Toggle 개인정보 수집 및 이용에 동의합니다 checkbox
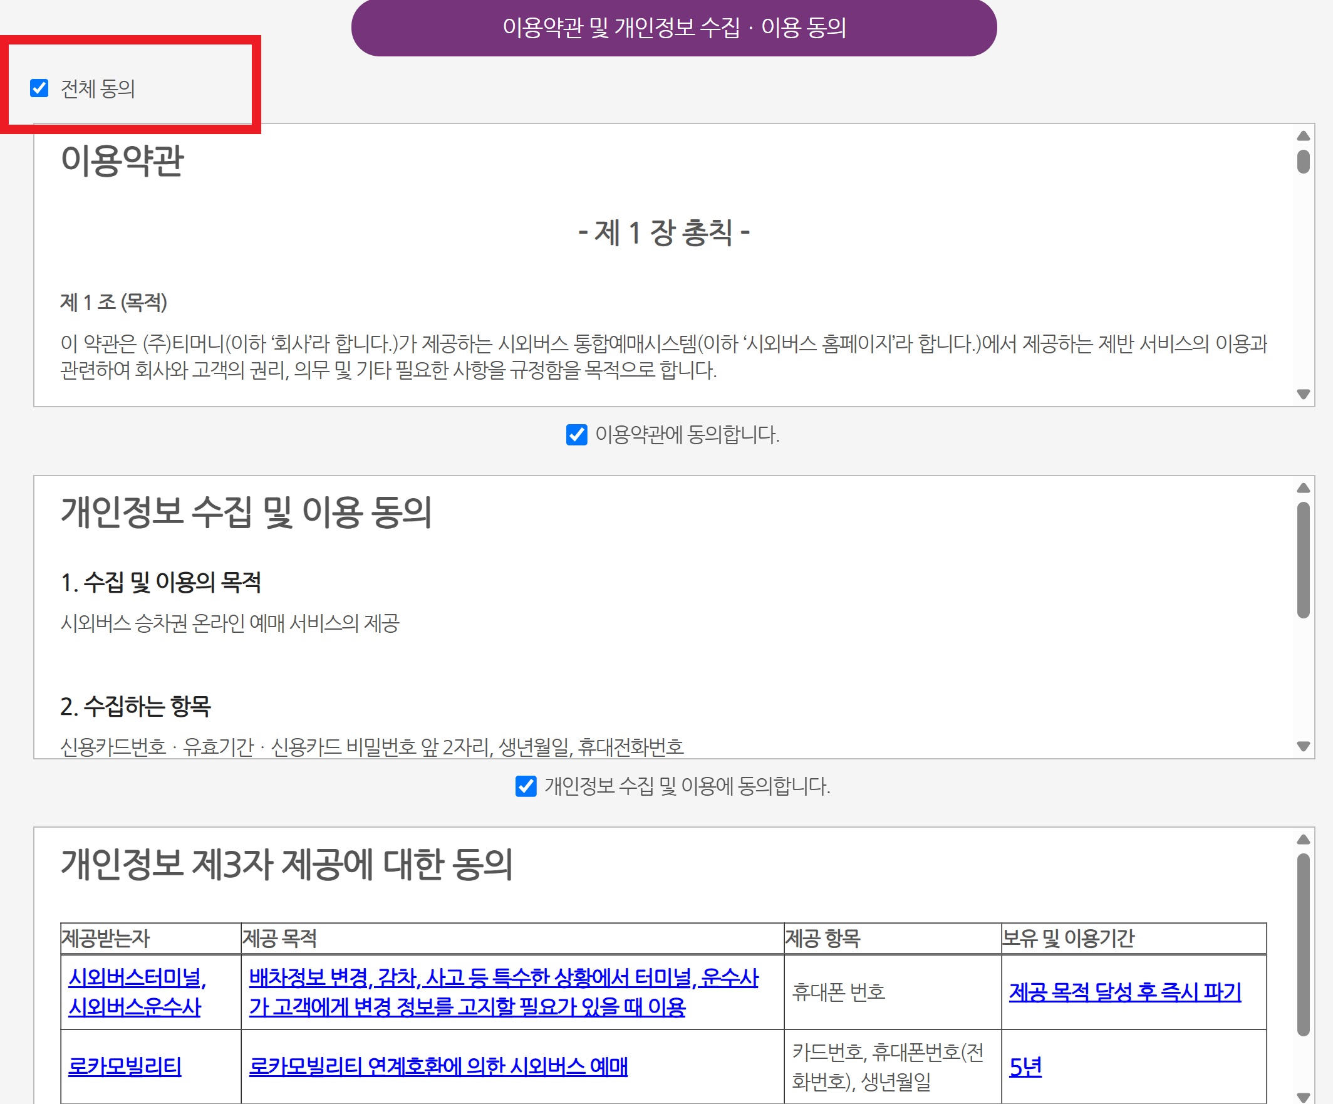Image resolution: width=1333 pixels, height=1104 pixels. click(526, 786)
